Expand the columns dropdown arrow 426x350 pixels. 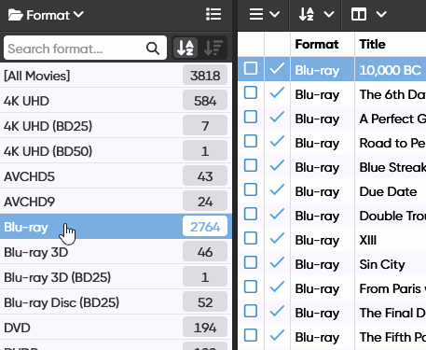point(381,14)
